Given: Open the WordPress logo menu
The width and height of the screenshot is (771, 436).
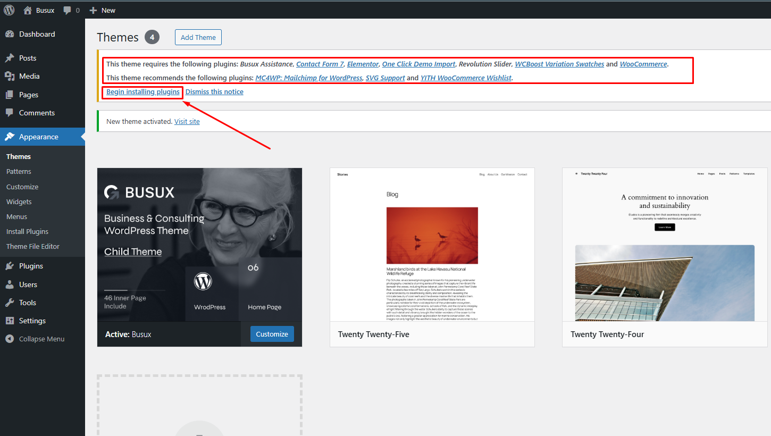Looking at the screenshot, I should 9,10.
